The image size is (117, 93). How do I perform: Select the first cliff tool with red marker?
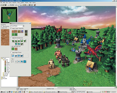tap(13, 41)
